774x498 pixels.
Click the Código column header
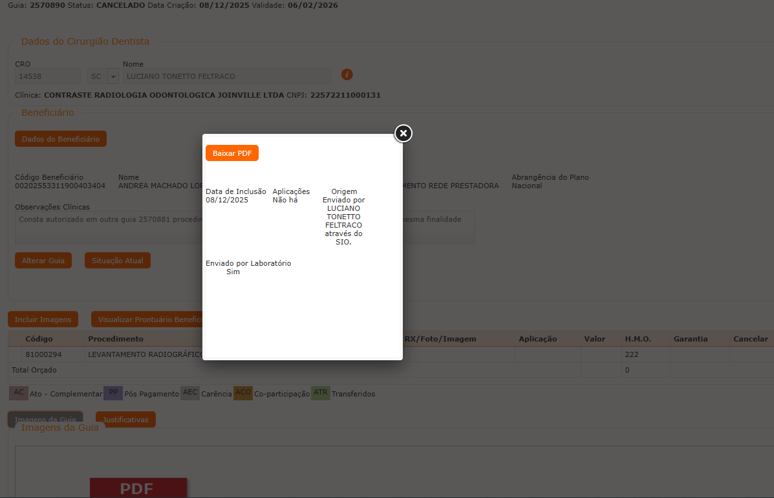pyautogui.click(x=39, y=339)
